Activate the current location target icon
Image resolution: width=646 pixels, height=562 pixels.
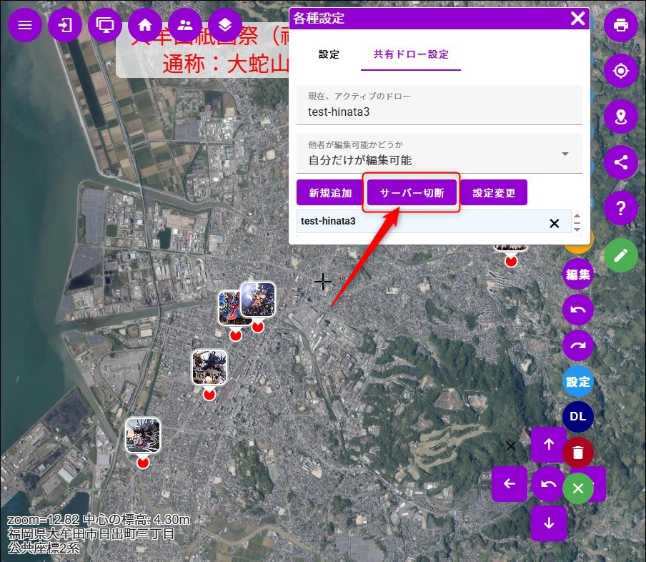[620, 71]
